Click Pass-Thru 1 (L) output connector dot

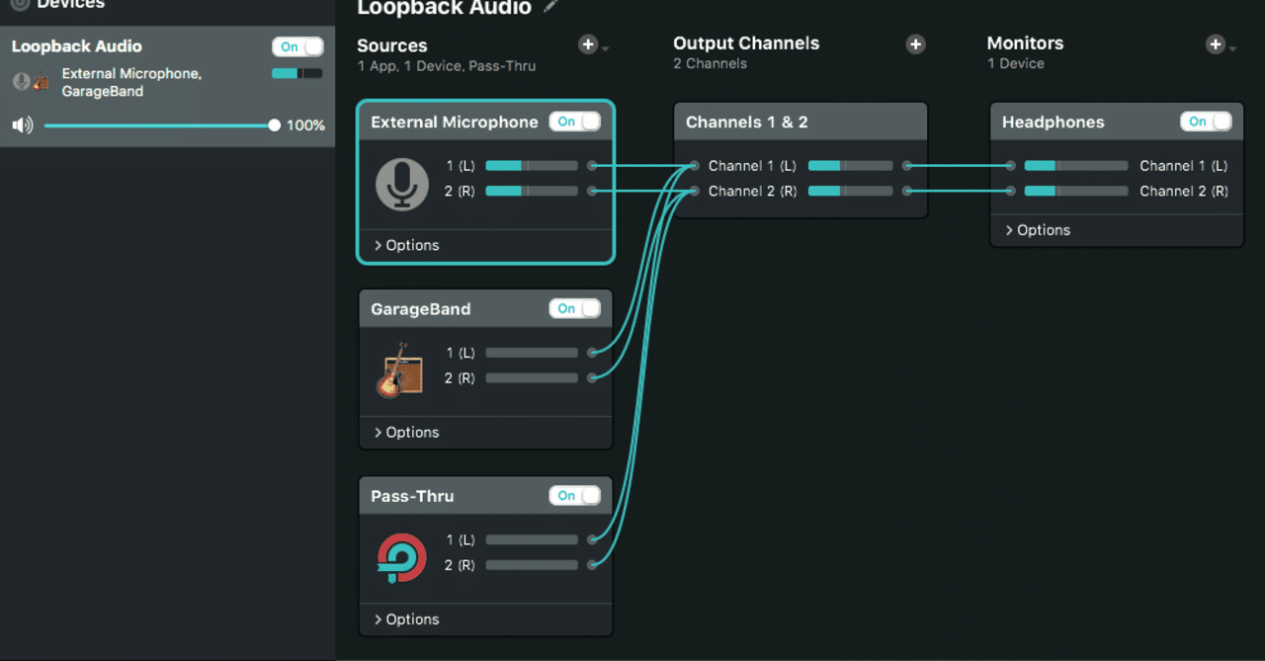pyautogui.click(x=592, y=539)
